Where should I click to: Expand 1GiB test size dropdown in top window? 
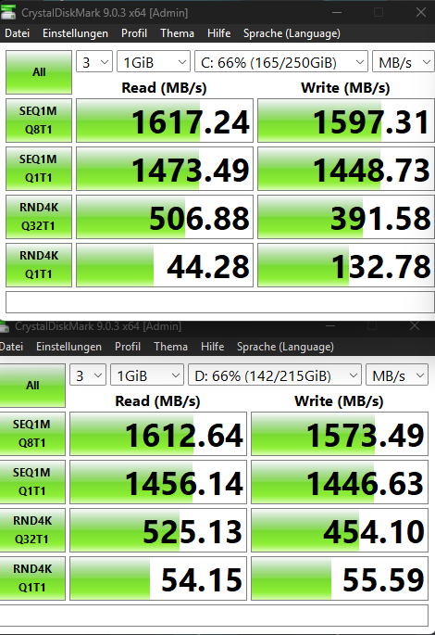click(x=154, y=62)
